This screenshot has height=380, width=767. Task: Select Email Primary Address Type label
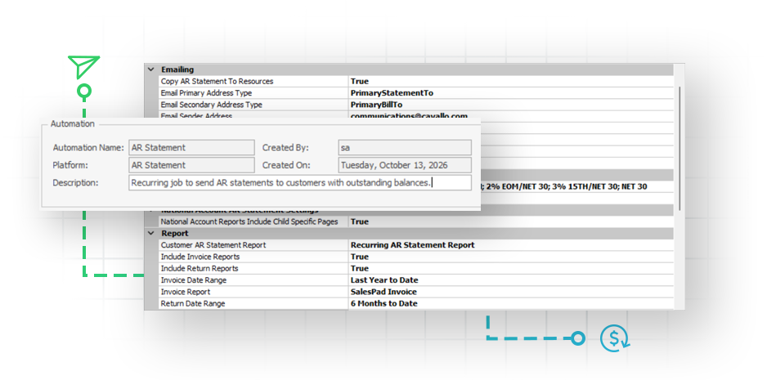[206, 93]
